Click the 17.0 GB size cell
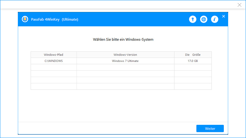This screenshot has height=138, width=246. (x=193, y=61)
